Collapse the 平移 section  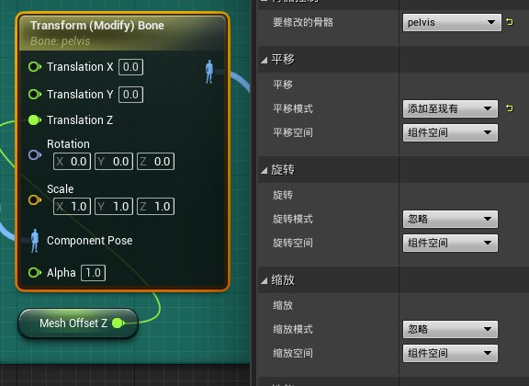[x=264, y=60]
